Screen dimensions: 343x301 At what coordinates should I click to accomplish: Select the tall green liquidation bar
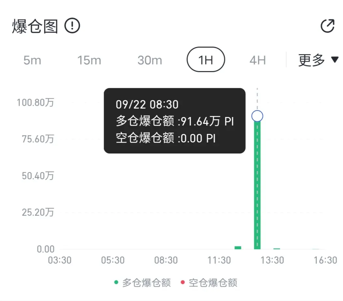point(257,185)
